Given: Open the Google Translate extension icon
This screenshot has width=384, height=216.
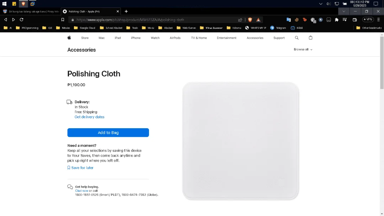Looking at the screenshot, I should tap(288, 20).
